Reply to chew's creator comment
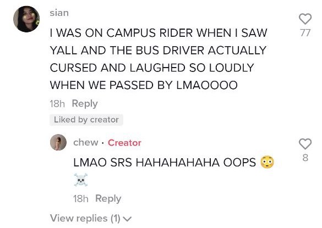 pos(108,198)
